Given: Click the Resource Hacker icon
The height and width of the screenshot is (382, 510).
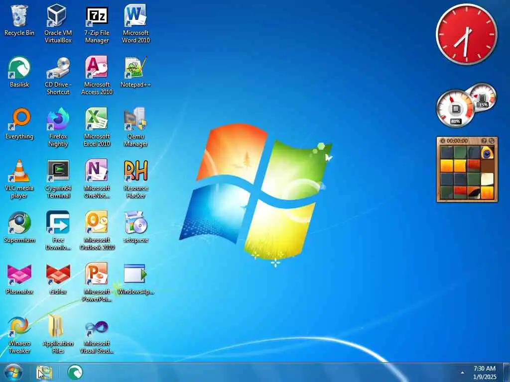Looking at the screenshot, I should tap(135, 179).
